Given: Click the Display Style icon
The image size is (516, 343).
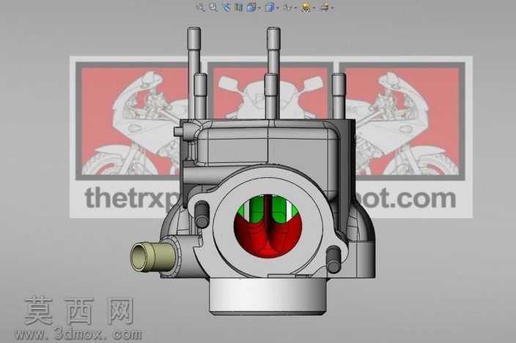Looking at the screenshot, I should point(270,7).
